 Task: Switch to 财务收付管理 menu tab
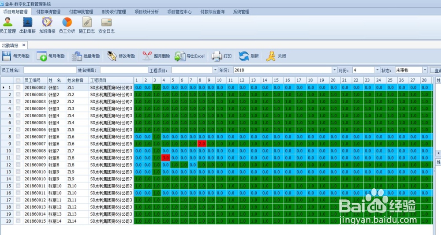(114, 11)
